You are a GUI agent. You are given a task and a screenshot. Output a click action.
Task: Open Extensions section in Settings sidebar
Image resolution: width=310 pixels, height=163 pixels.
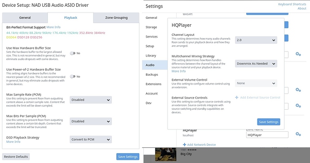153,84
